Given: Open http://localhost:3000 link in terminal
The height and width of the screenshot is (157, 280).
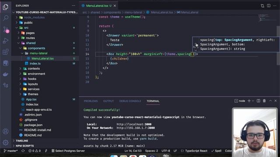Looking at the screenshot, I should [x=134, y=124].
